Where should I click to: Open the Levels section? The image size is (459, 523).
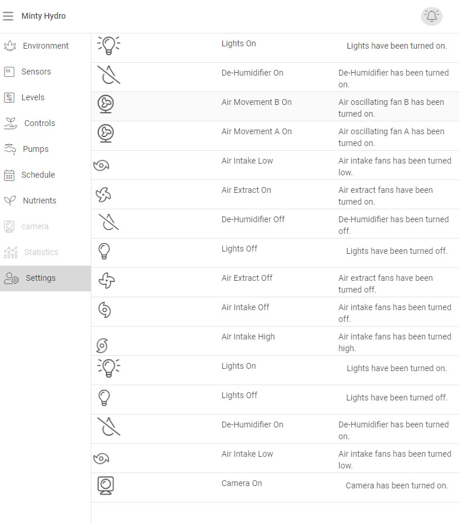point(33,97)
